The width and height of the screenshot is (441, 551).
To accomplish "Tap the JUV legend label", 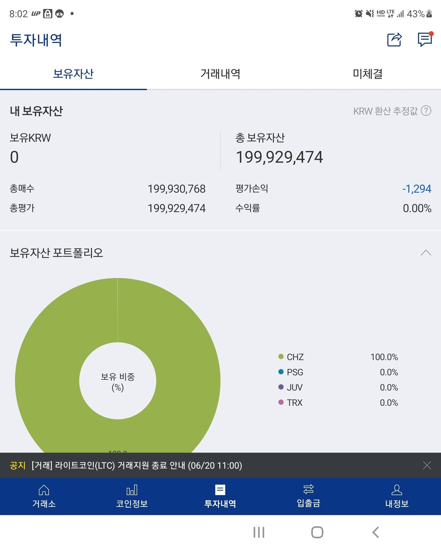I will coord(295,387).
